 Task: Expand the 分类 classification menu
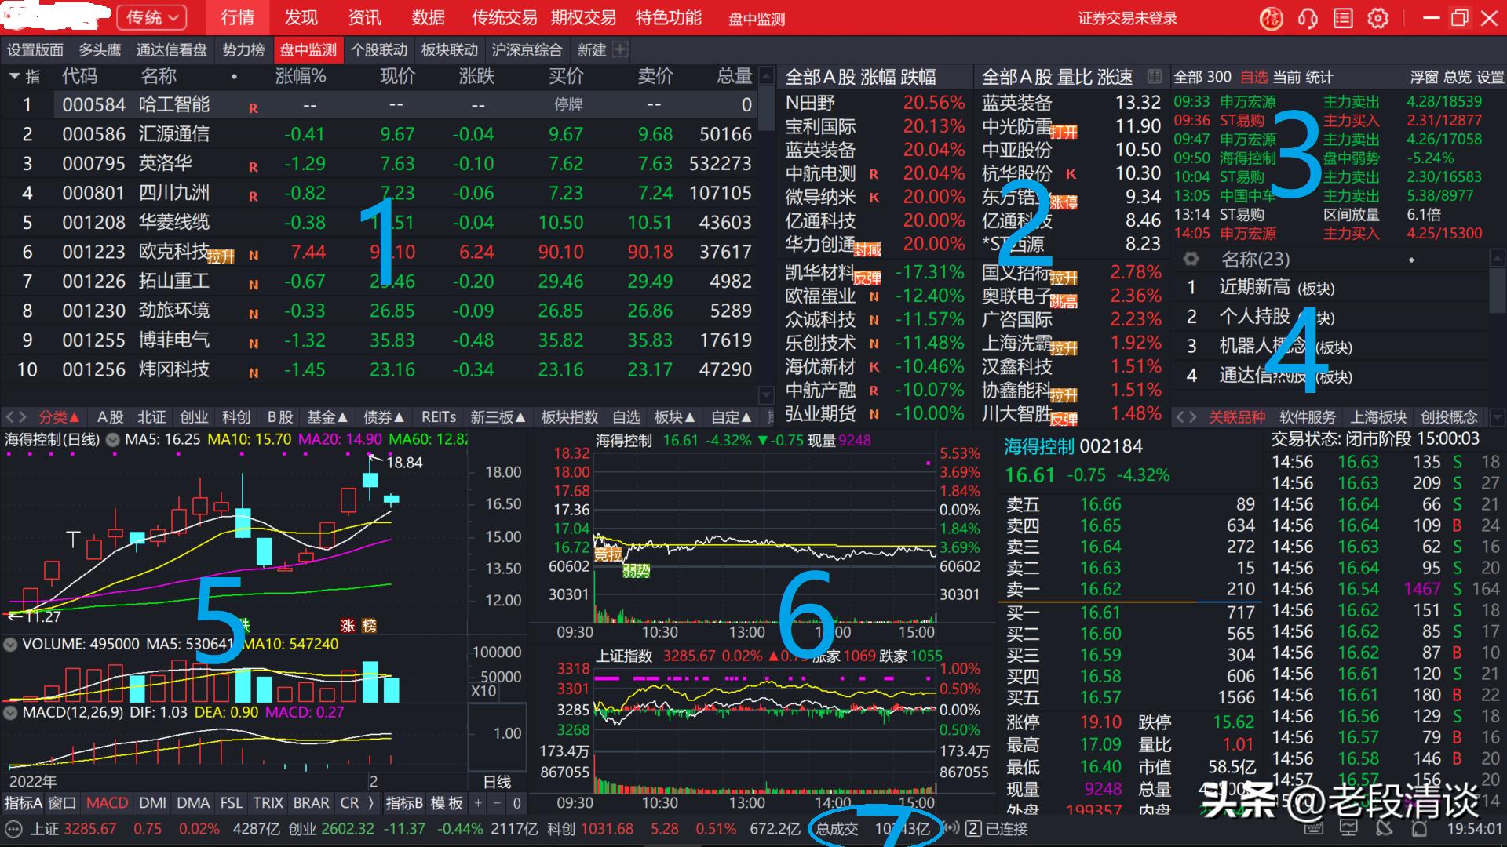[x=56, y=416]
